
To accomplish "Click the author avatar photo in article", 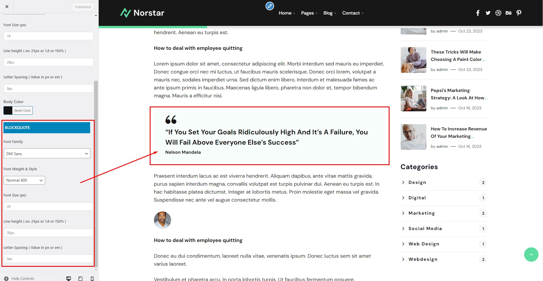I will (163, 220).
